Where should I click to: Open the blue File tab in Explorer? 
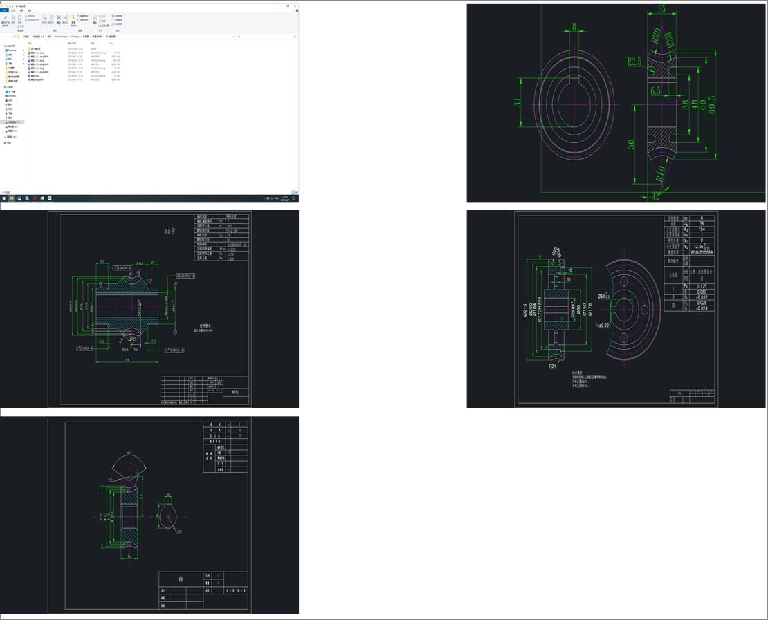pos(4,10)
